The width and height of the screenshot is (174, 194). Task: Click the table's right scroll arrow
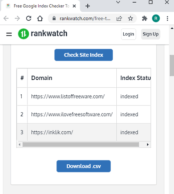tap(148, 145)
